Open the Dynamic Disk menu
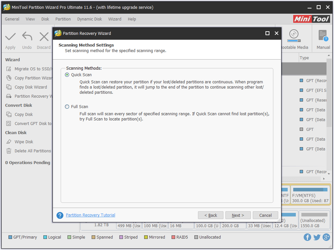The width and height of the screenshot is (334, 250). pos(89,19)
